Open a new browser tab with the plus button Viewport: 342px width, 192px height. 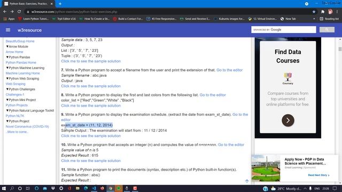(x=60, y=4)
